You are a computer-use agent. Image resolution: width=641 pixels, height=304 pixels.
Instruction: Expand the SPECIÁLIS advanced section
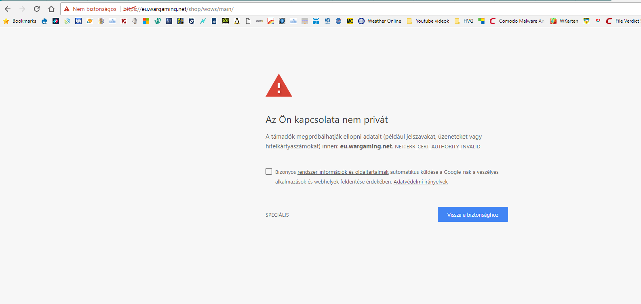[x=277, y=215]
